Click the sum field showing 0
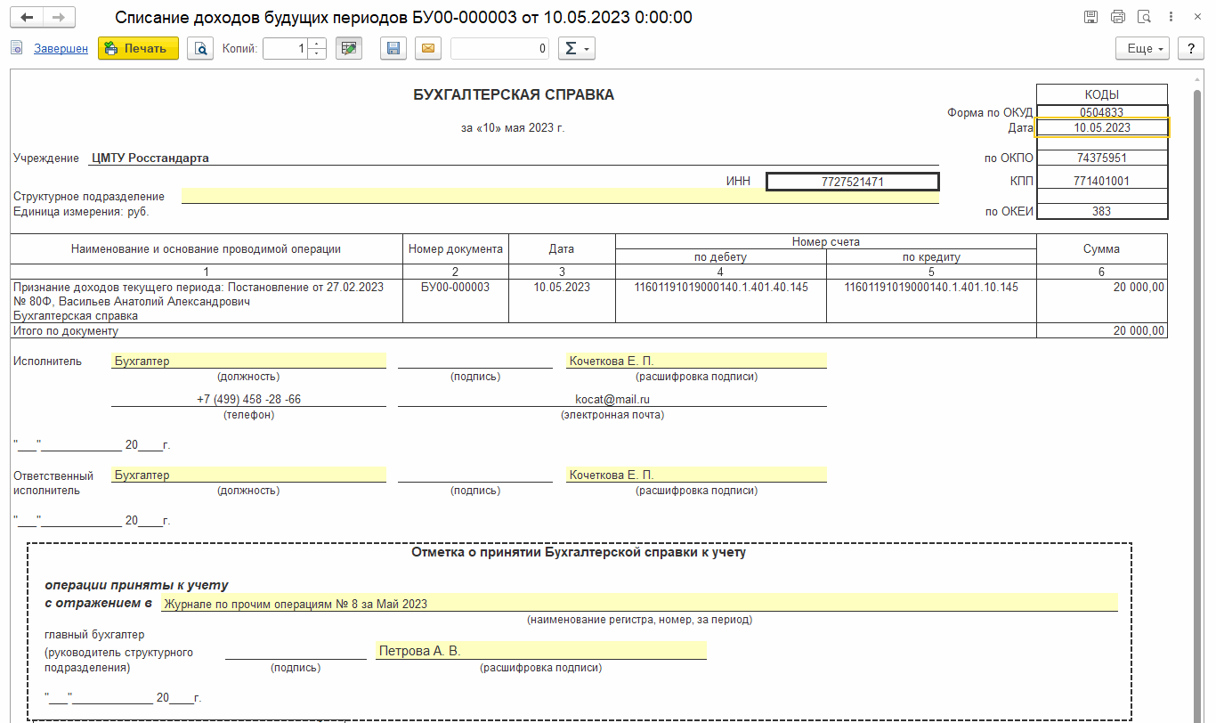 (x=500, y=49)
